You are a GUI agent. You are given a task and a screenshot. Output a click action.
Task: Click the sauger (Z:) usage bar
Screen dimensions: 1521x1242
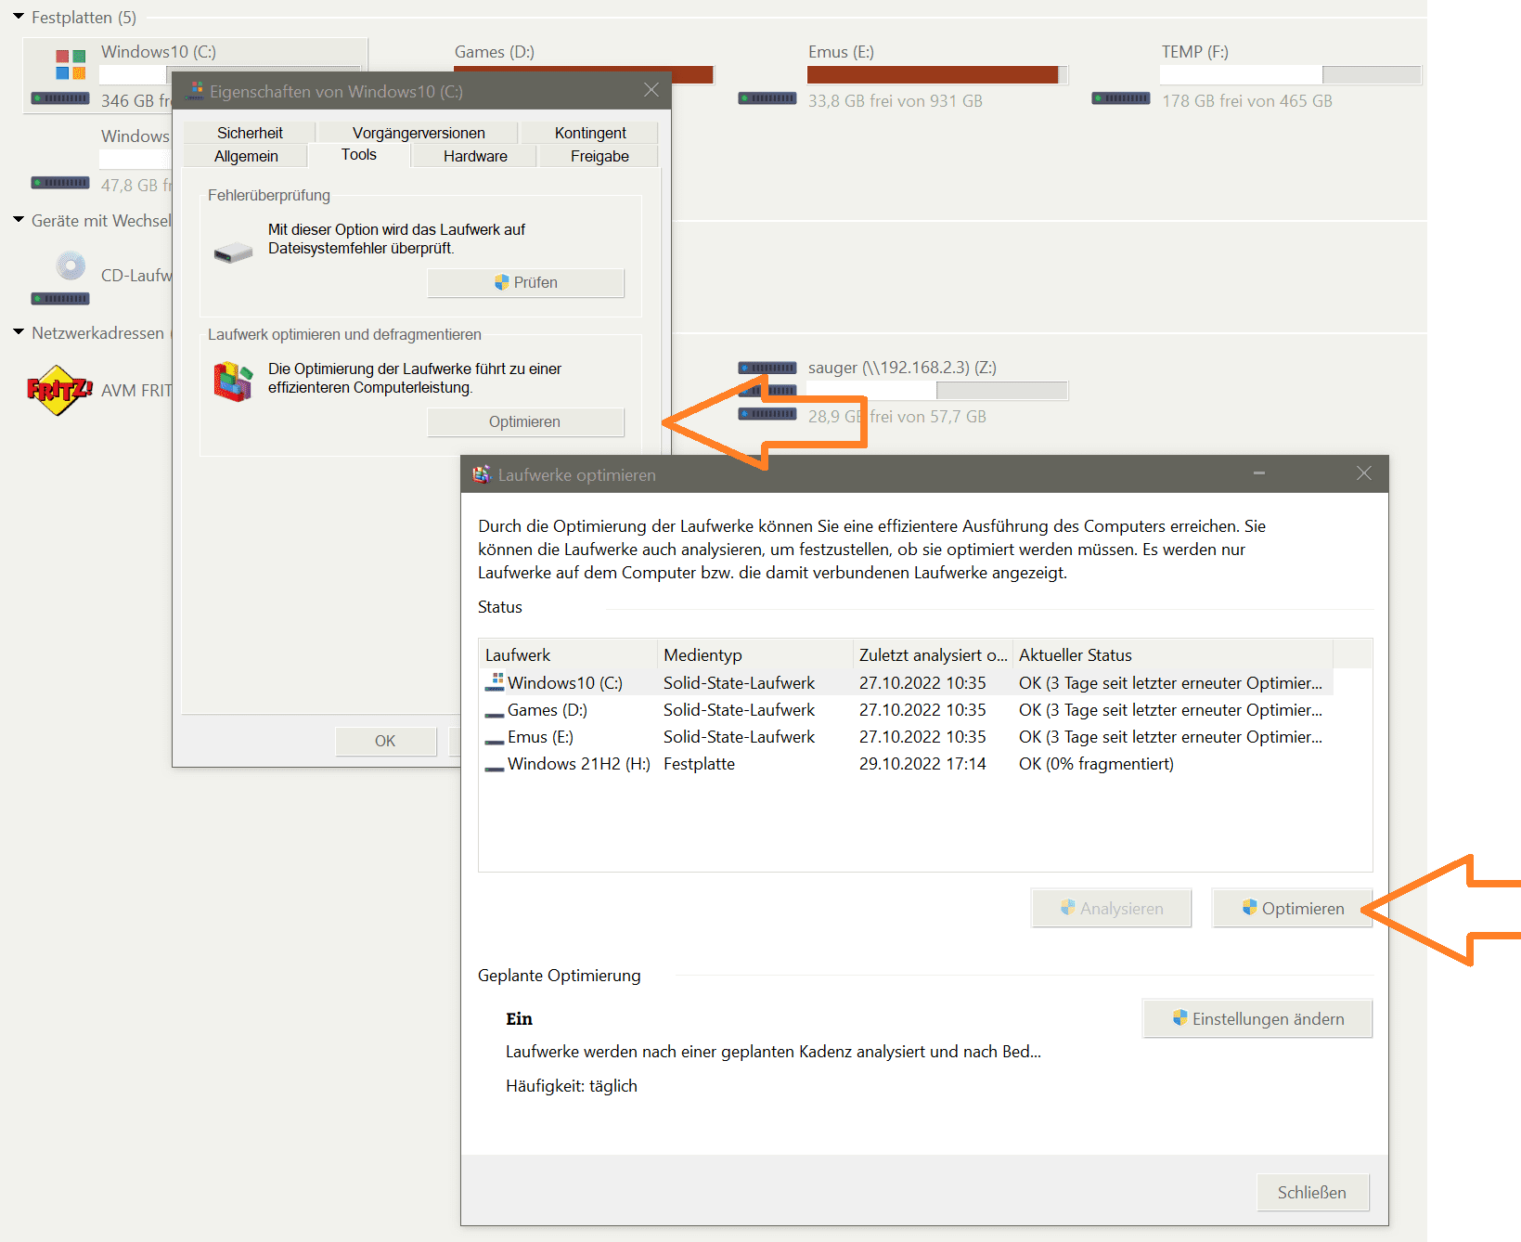[x=937, y=391]
